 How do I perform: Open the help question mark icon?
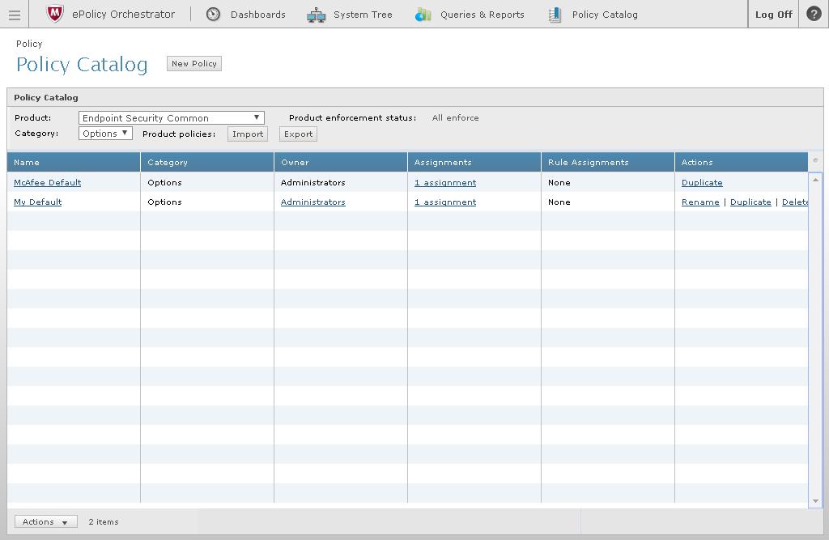[x=814, y=14]
